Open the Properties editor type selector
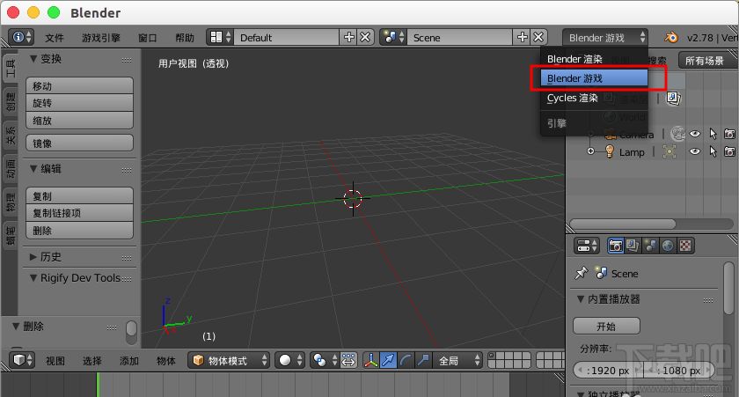 [587, 246]
